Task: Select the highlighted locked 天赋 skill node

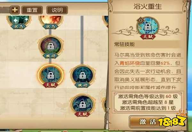Action: (51, 76)
